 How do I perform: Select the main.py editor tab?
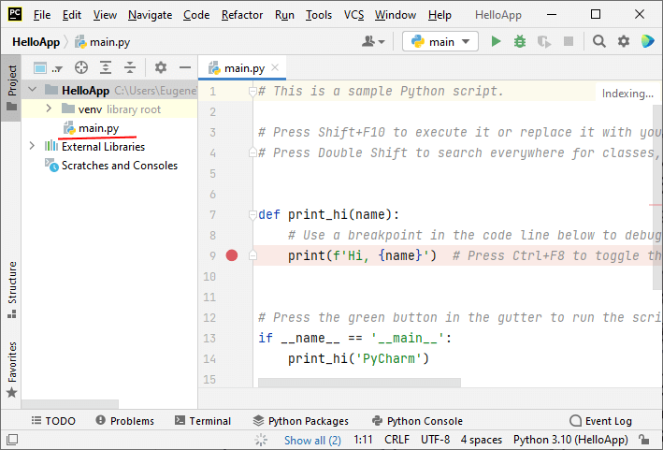pyautogui.click(x=244, y=68)
